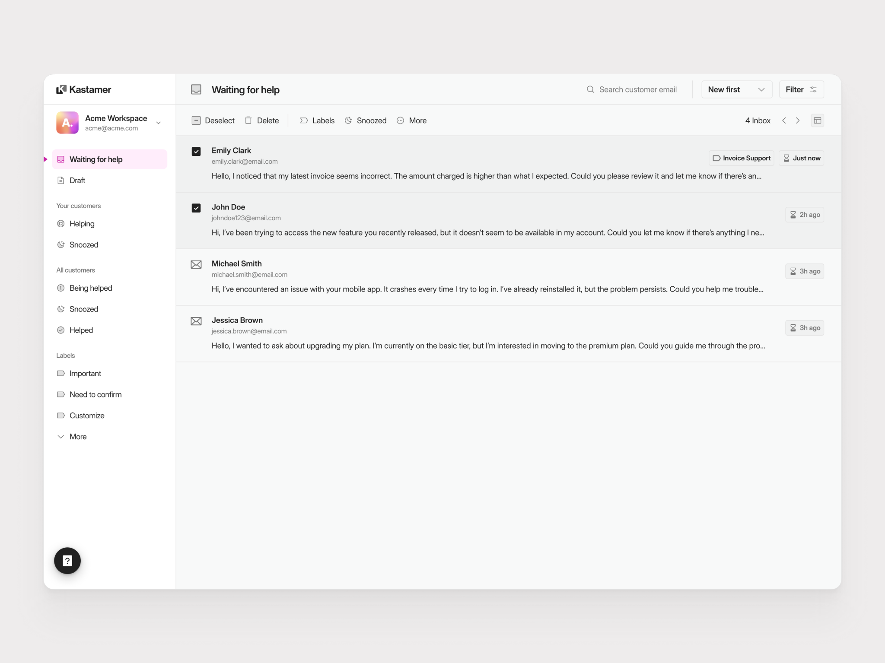Click the Filter settings icon

(814, 89)
